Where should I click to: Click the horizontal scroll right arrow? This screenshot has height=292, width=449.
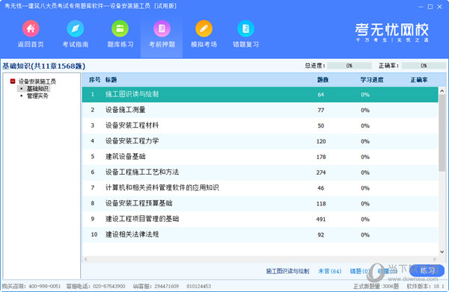(x=434, y=259)
